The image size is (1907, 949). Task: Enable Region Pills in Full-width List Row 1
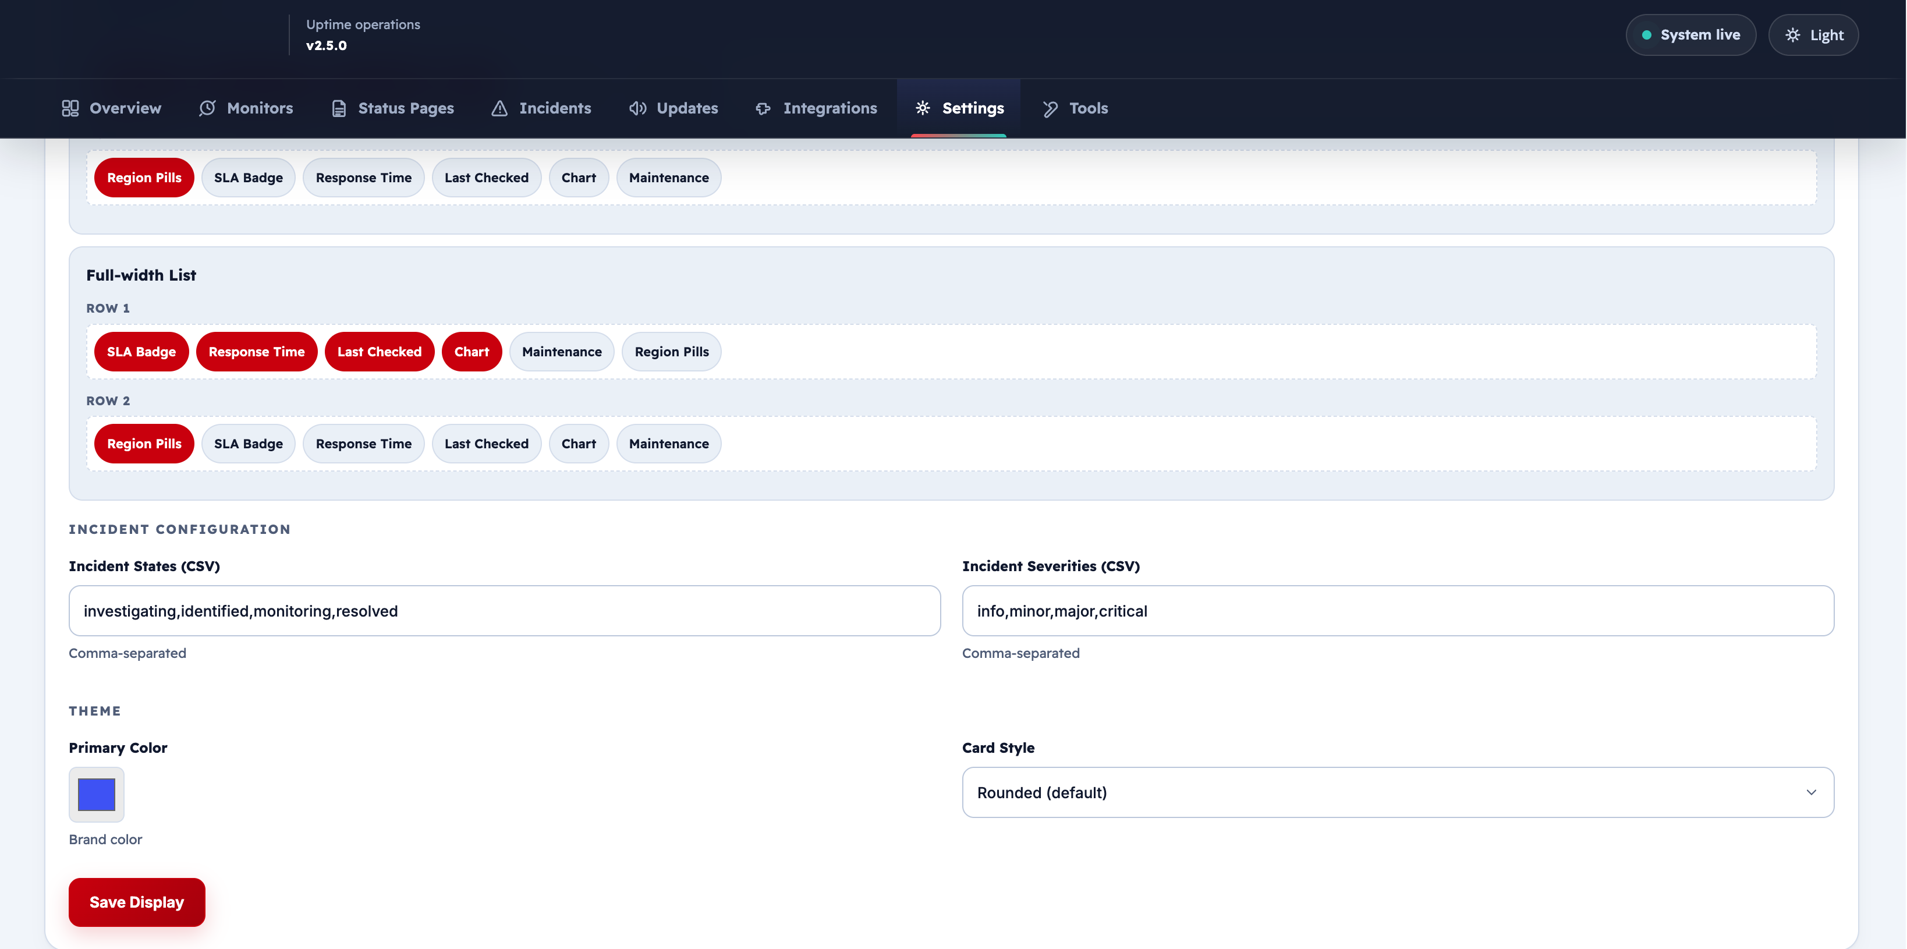[671, 352]
